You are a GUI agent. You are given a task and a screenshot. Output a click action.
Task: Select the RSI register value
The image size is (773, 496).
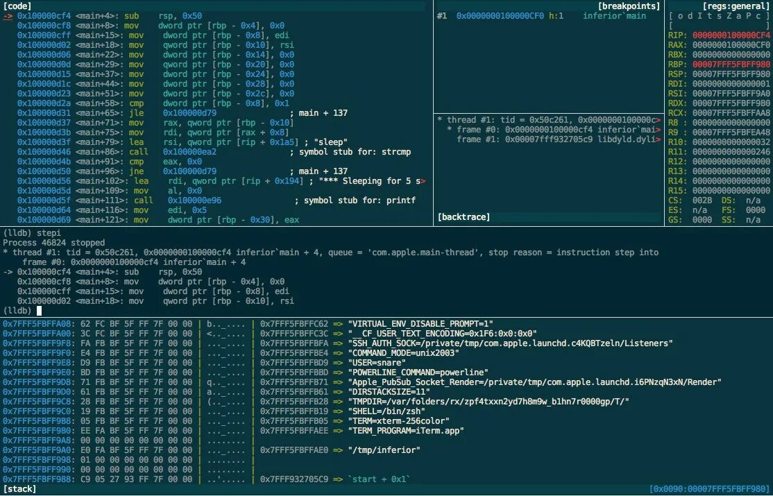tap(731, 94)
